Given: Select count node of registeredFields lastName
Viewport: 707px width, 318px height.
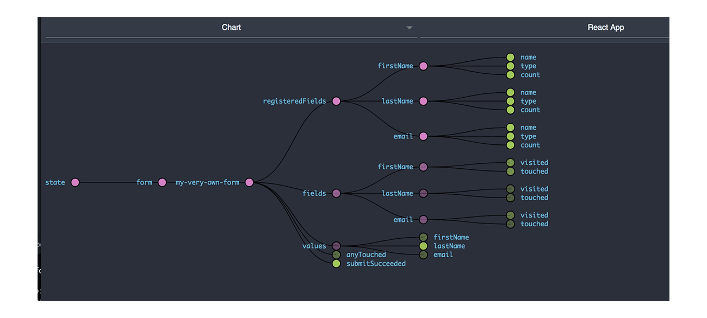Looking at the screenshot, I should [510, 110].
